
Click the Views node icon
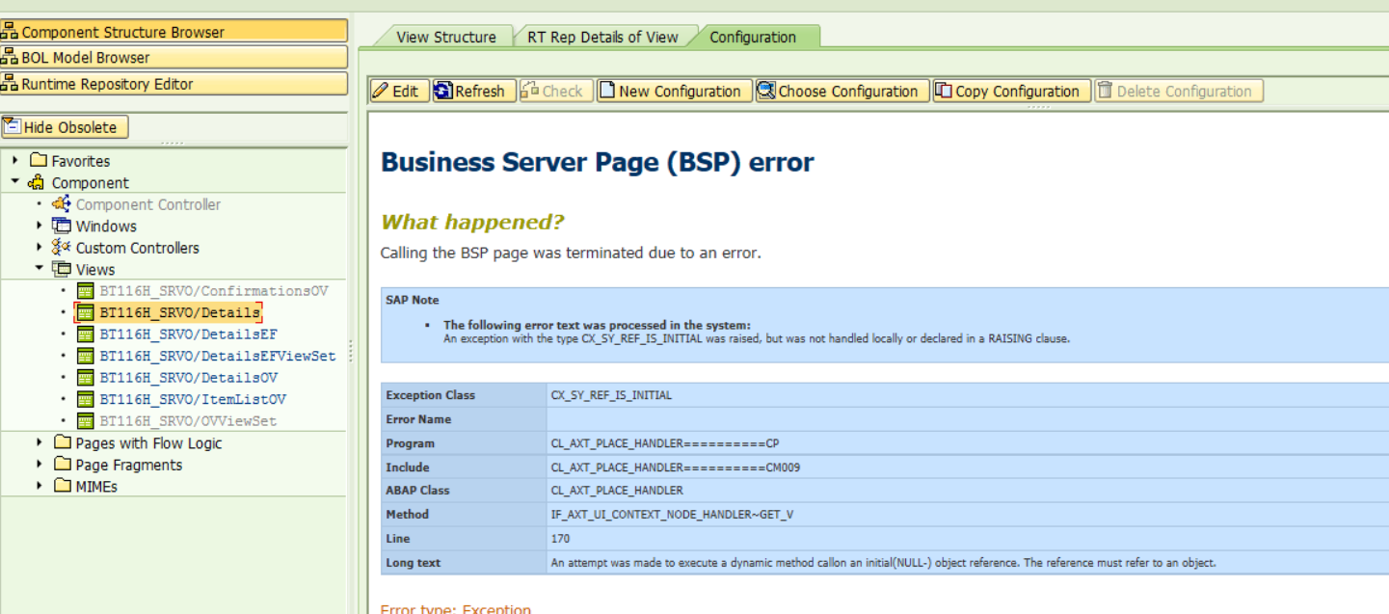coord(62,269)
